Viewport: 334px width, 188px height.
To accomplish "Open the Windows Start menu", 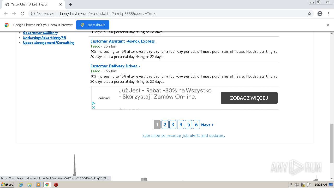I will pos(7,185).
